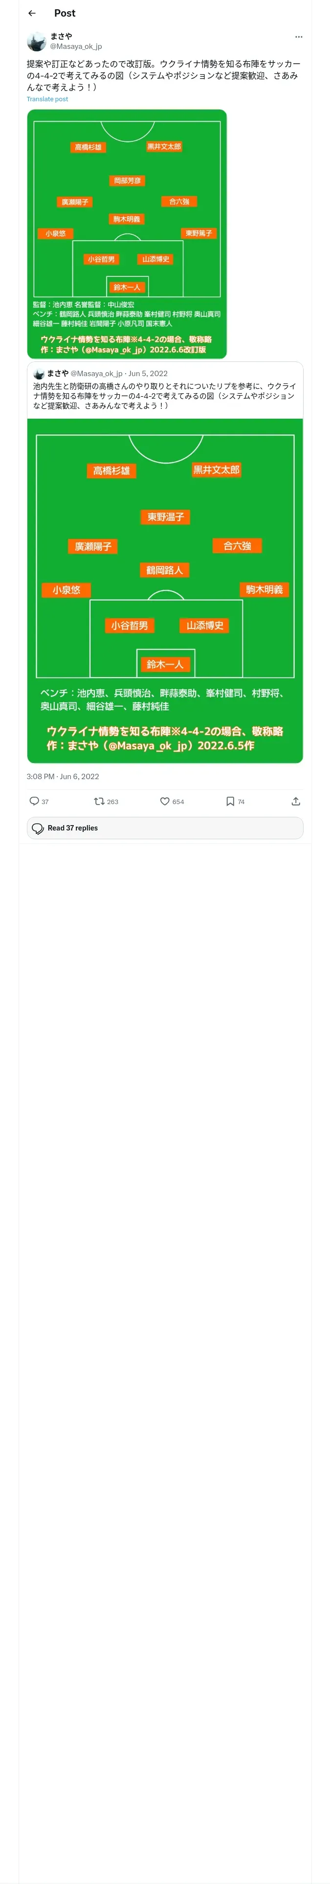The image size is (330, 1884).
Task: Like the post with the heart icon
Action: [x=165, y=801]
